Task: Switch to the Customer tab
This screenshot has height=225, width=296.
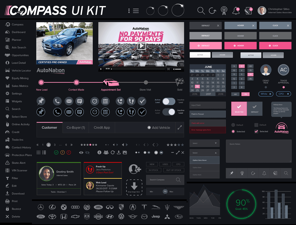Action: click(49, 127)
